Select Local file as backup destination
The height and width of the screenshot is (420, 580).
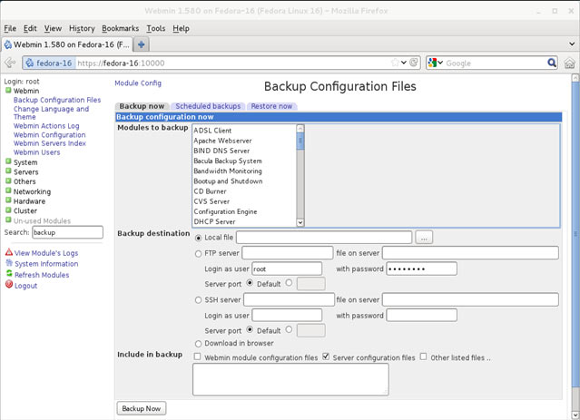[199, 238]
